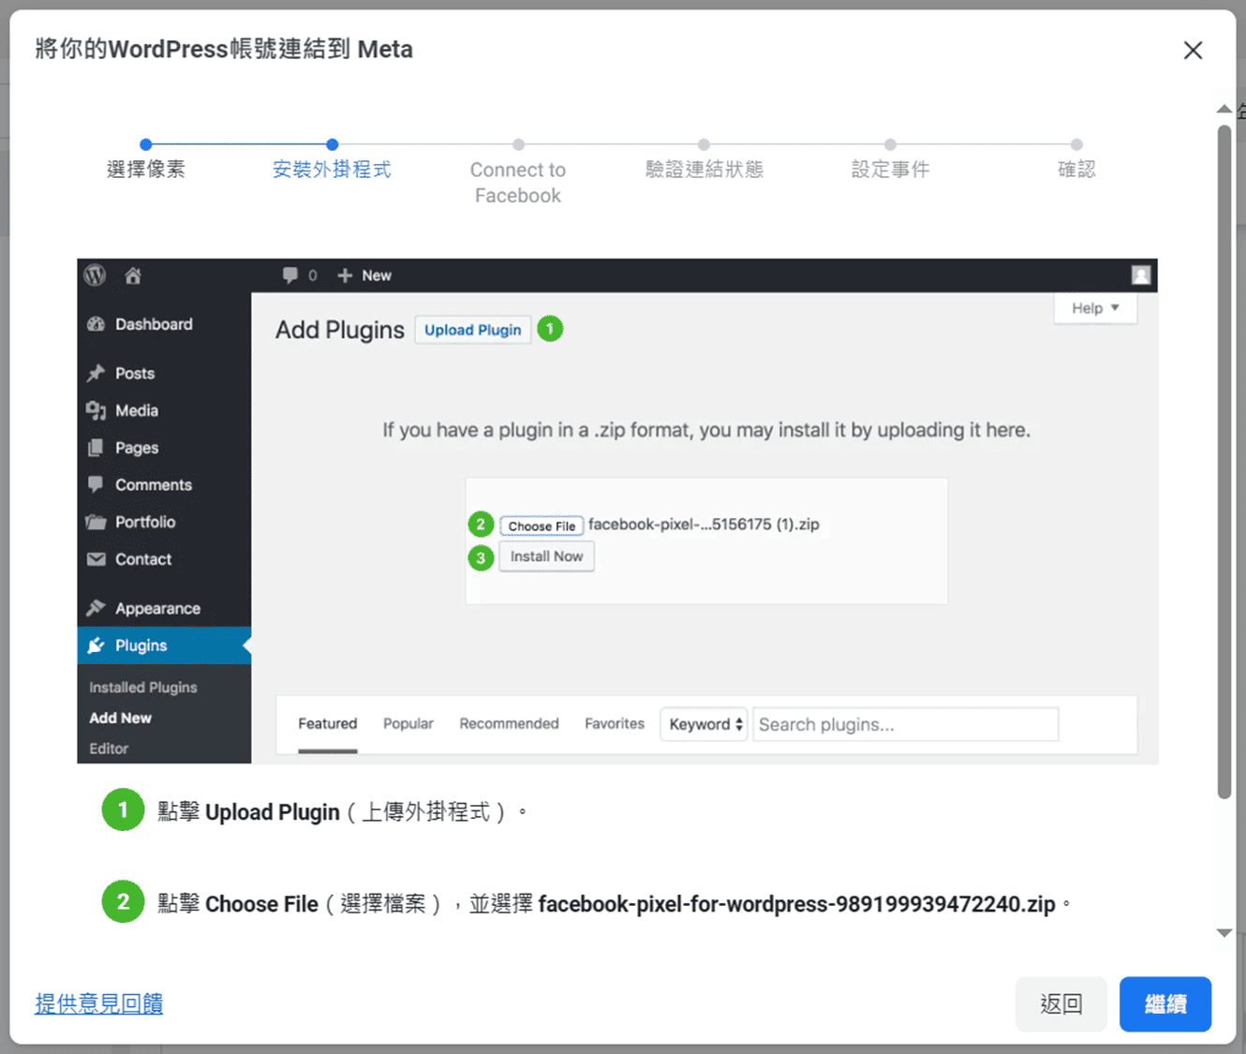Click the dialog's vertical scrollbar thumb

(1224, 461)
